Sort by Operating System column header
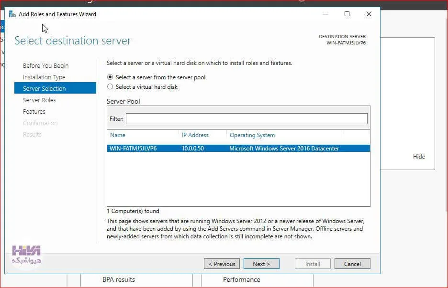448x288 pixels. point(252,135)
